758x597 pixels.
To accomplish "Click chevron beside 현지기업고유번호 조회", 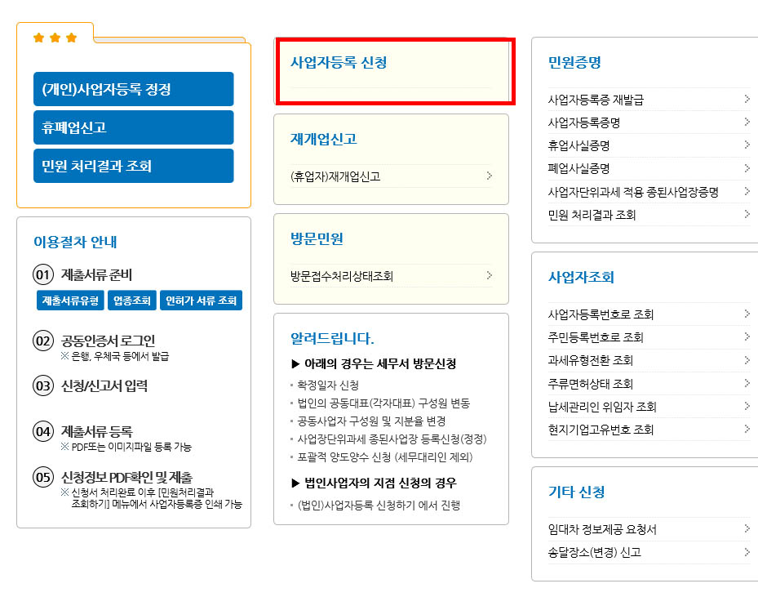I will click(747, 429).
